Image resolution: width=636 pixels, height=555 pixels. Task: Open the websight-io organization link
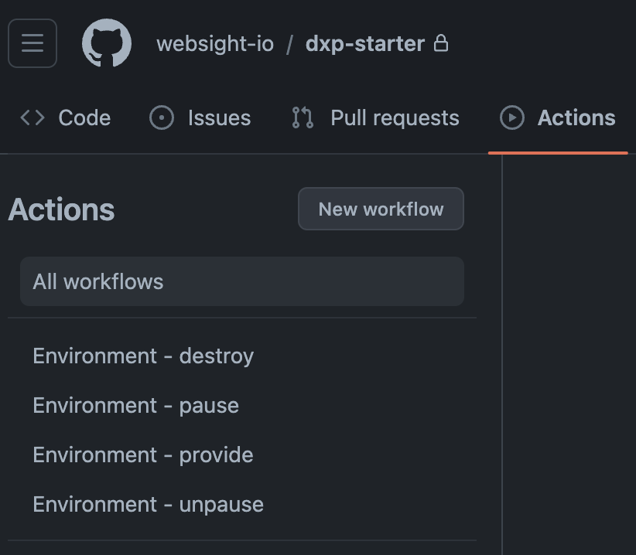[215, 43]
